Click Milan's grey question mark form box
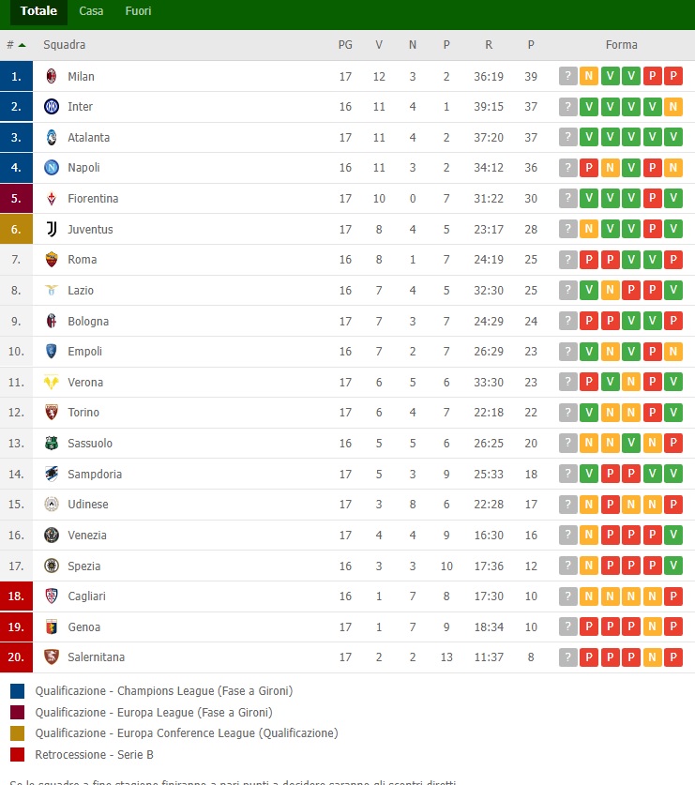695x785 pixels. (567, 77)
